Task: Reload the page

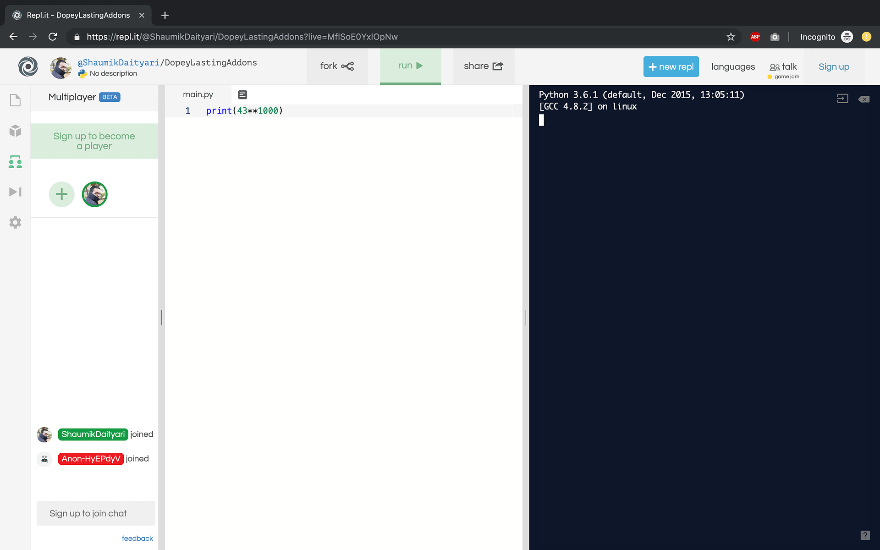Action: (53, 37)
